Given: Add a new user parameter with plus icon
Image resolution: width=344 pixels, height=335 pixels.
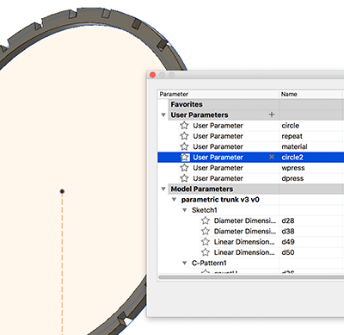Looking at the screenshot, I should point(272,115).
